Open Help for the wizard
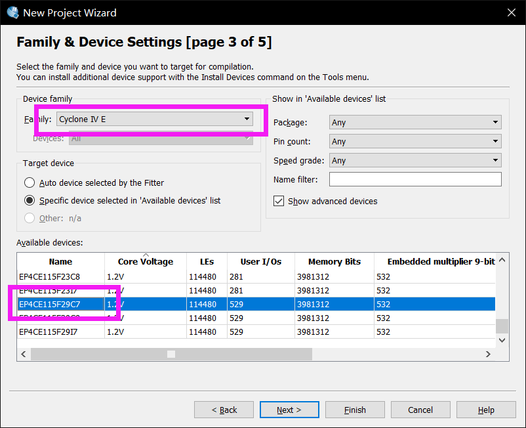 pyautogui.click(x=486, y=410)
